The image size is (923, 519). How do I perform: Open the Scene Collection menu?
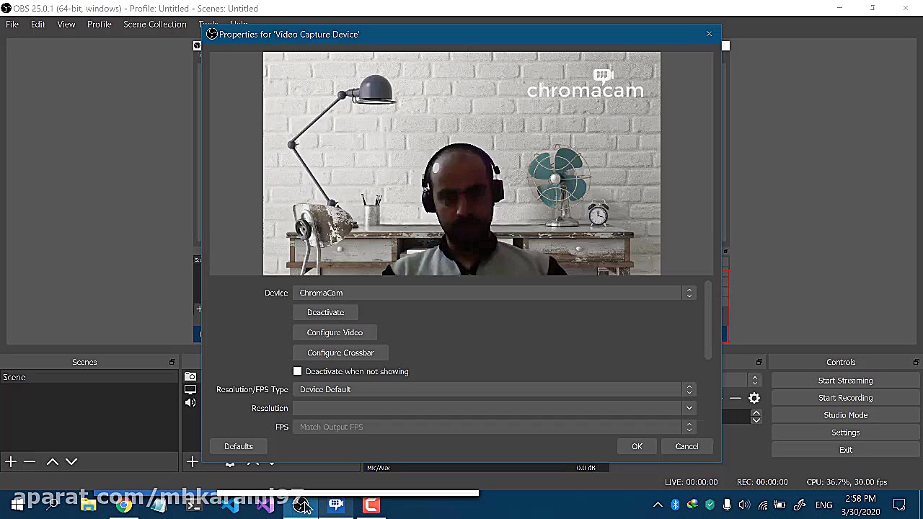pos(154,24)
